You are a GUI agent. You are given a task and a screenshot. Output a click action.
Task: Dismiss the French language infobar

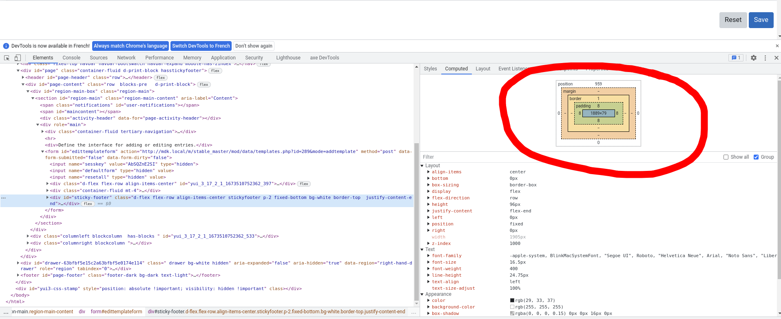click(777, 46)
